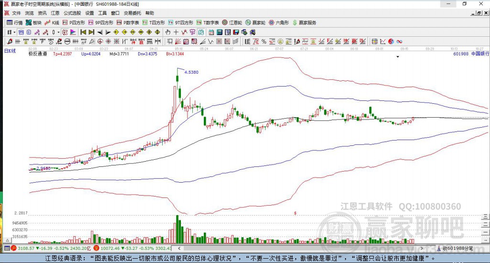Click the 极反通道 indicator name
Screen dimensions: 490x263
pos(37,54)
